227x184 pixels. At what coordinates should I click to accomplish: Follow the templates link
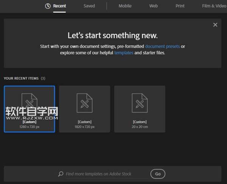(124, 53)
